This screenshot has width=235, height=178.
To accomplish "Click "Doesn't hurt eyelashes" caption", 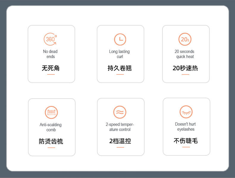I will (x=186, y=127).
